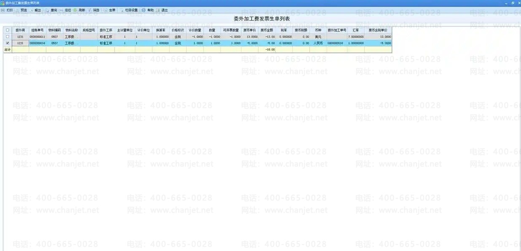Open the 查询 query tool
The image size is (521, 251).
[51, 10]
